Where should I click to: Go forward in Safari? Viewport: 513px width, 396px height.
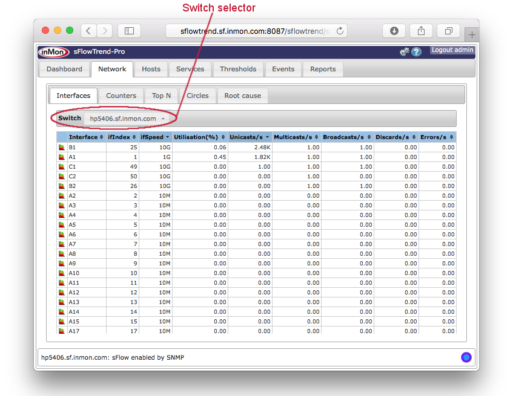[105, 31]
